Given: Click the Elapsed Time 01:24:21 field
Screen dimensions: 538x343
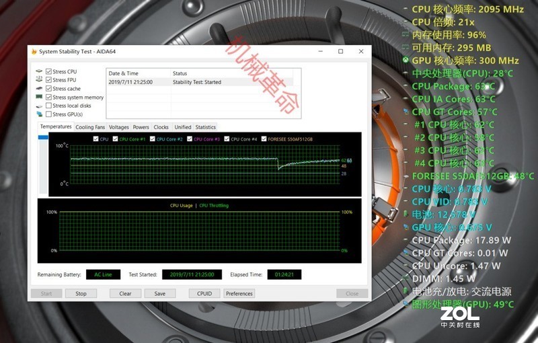Looking at the screenshot, I should 284,274.
